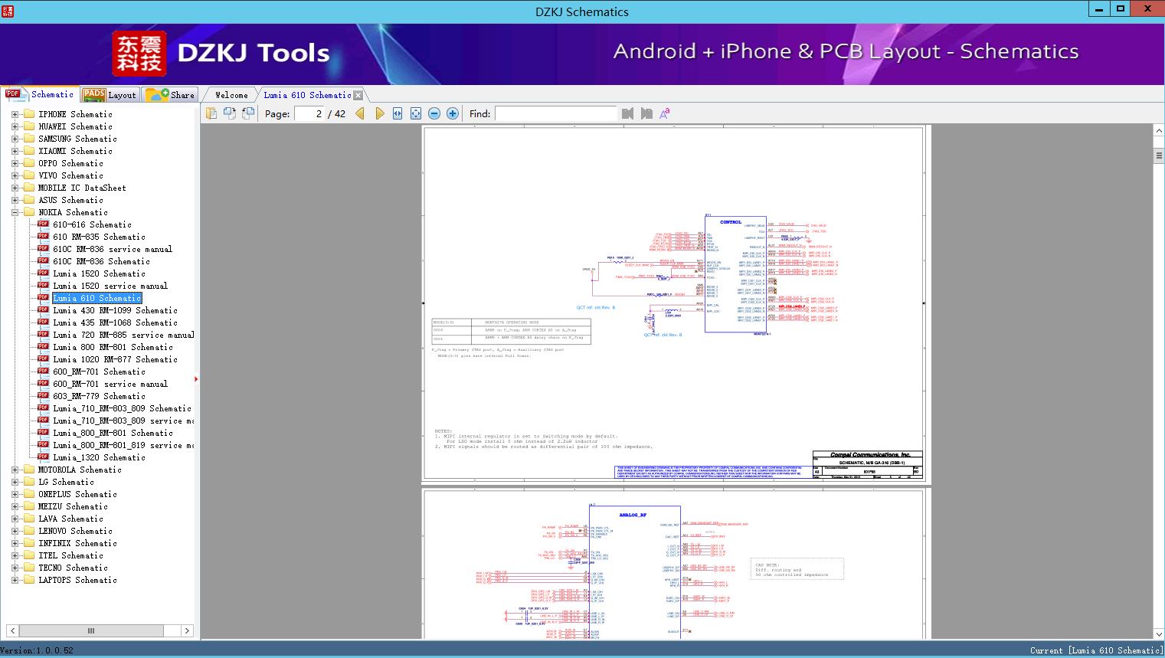Click the tree panel horizontal scrollbar thumb
1165x658 pixels.
91,630
